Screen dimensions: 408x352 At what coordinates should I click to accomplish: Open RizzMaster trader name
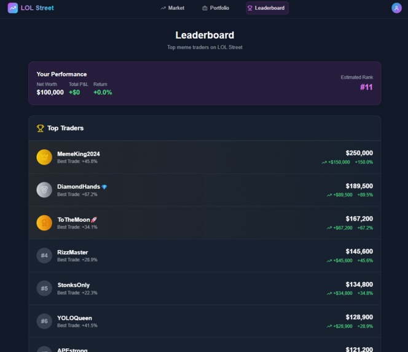tap(73, 252)
